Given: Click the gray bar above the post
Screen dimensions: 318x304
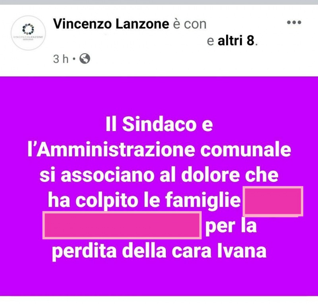Looking at the screenshot, I should tap(159, 2).
